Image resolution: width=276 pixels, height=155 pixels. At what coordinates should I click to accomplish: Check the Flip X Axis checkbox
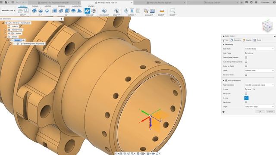(x=246, y=102)
